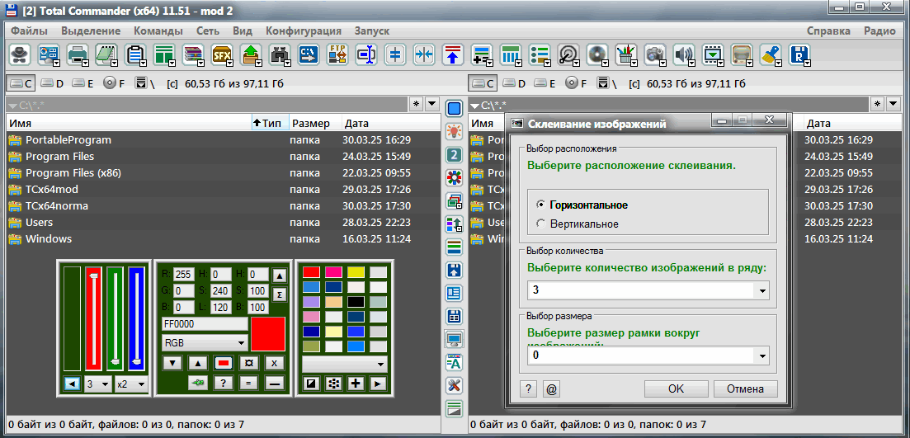Screen dimensions: 910x438
Task: Click the stacked books archive toolbar icon
Action: point(193,54)
